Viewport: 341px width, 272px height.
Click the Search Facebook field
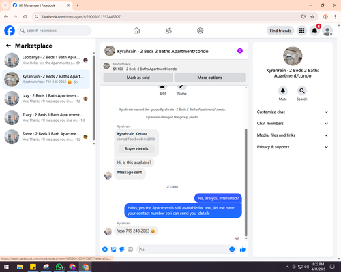[55, 31]
